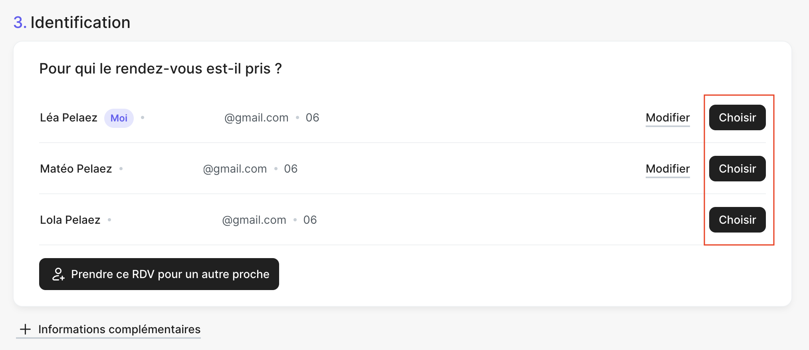
Task: Click the plus icon beside Informations complémentaires
Action: pyautogui.click(x=25, y=329)
